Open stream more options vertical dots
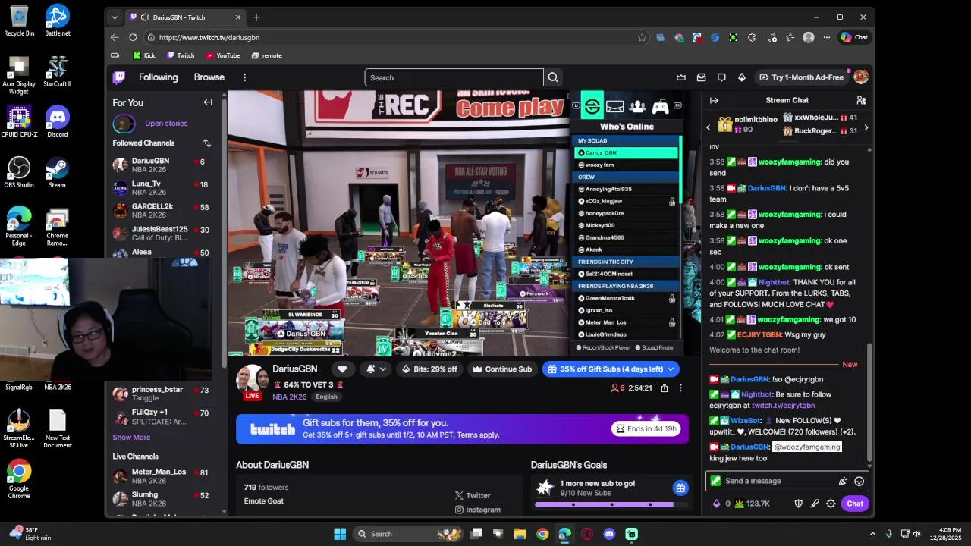 (x=680, y=388)
